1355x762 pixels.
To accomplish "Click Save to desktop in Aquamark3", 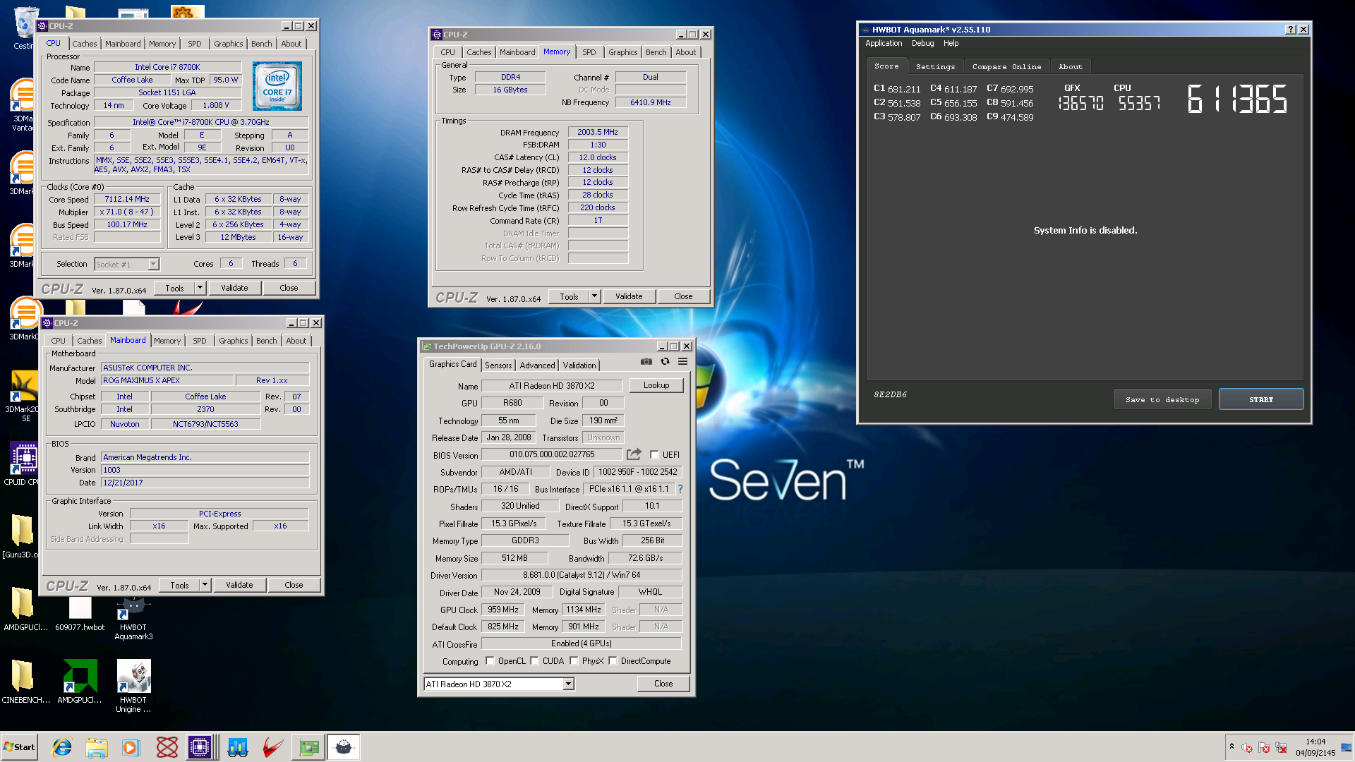I will [x=1162, y=399].
